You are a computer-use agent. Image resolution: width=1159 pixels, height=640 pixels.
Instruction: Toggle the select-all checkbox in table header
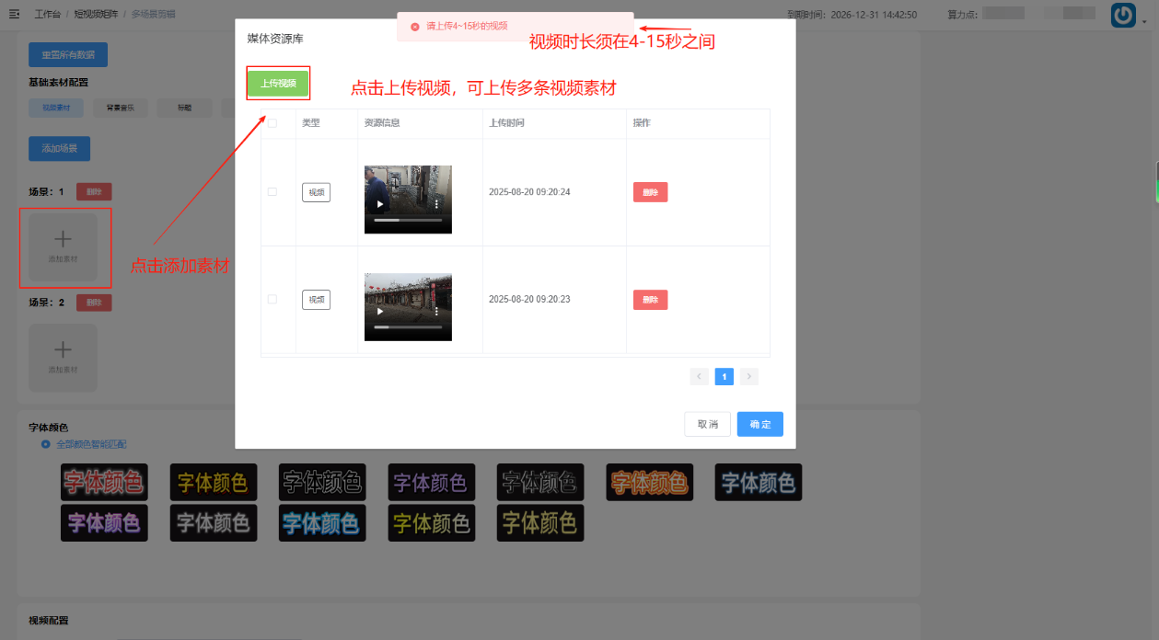click(272, 123)
